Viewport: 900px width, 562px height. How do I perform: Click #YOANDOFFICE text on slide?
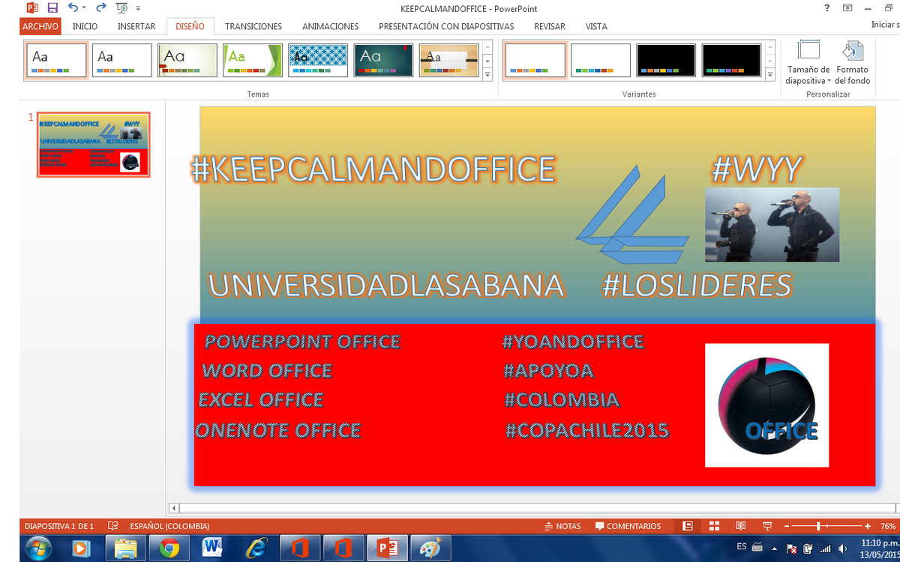pyautogui.click(x=573, y=342)
